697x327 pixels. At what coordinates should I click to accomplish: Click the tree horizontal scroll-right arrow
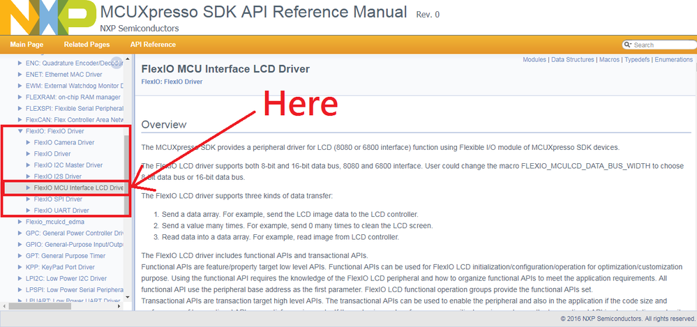coord(119,305)
